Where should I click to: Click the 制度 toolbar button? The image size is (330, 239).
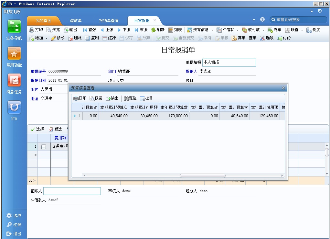pos(313,30)
